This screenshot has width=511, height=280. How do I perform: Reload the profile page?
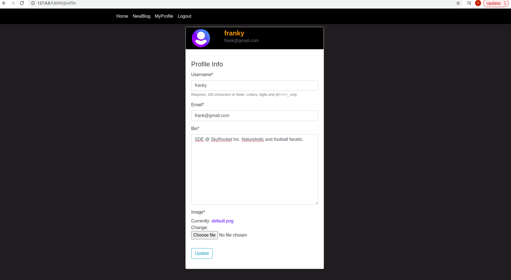click(22, 3)
